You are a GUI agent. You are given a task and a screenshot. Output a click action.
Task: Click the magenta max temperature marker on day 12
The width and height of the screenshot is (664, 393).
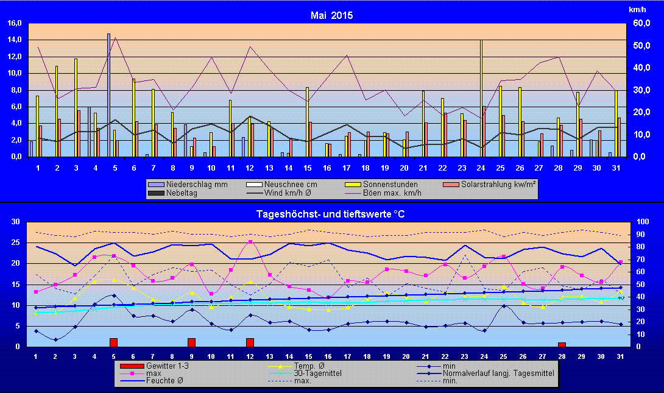click(x=250, y=242)
